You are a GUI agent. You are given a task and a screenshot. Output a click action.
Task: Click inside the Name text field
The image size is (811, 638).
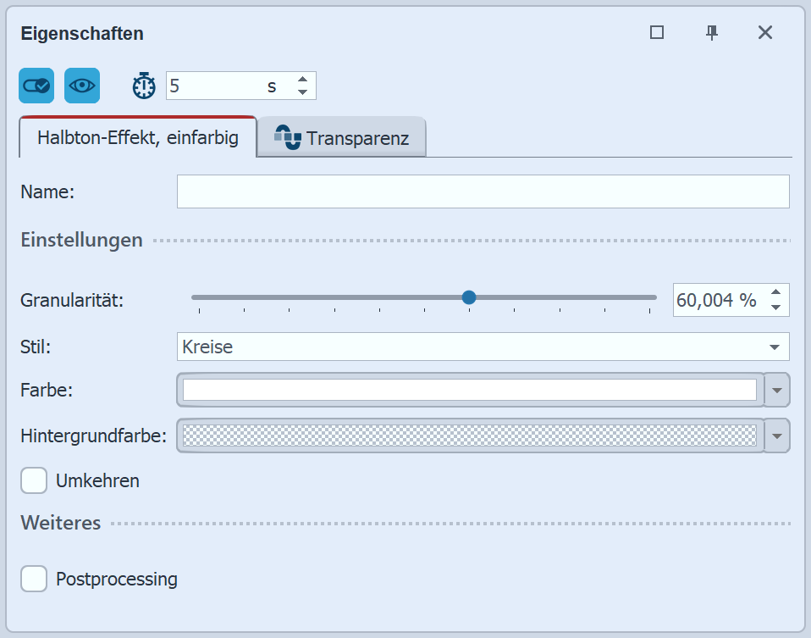[481, 191]
